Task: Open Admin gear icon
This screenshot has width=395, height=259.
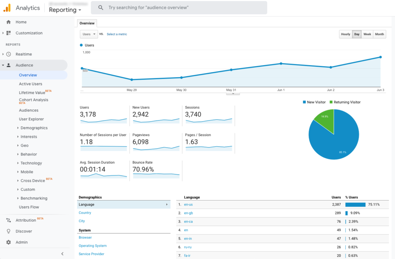Action: coord(8,242)
